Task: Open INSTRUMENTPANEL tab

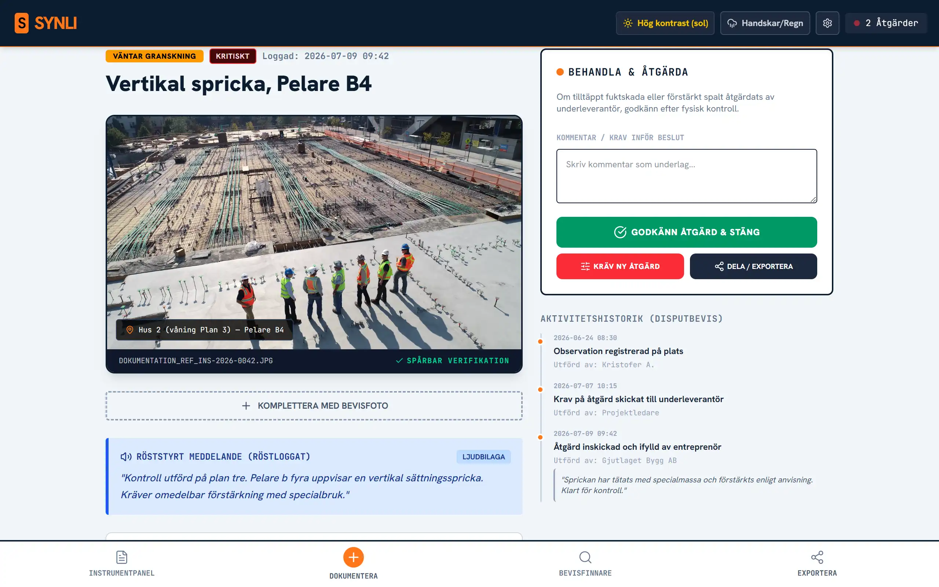Action: click(x=121, y=564)
